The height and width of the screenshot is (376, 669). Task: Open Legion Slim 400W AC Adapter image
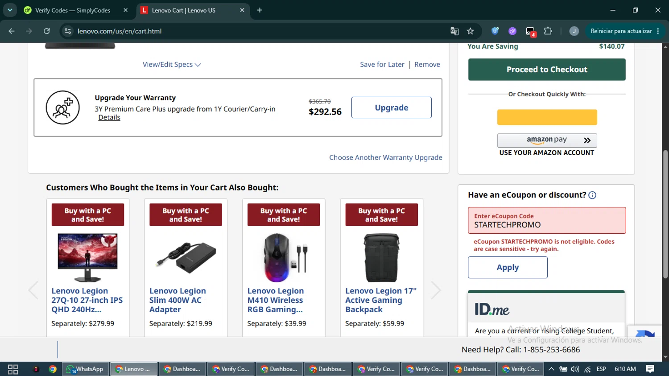[186, 257]
